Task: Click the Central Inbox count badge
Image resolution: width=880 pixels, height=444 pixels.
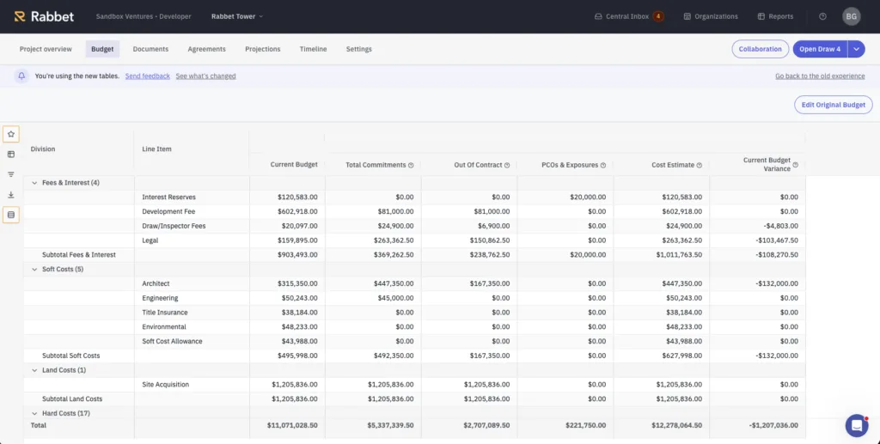Action: (x=658, y=16)
